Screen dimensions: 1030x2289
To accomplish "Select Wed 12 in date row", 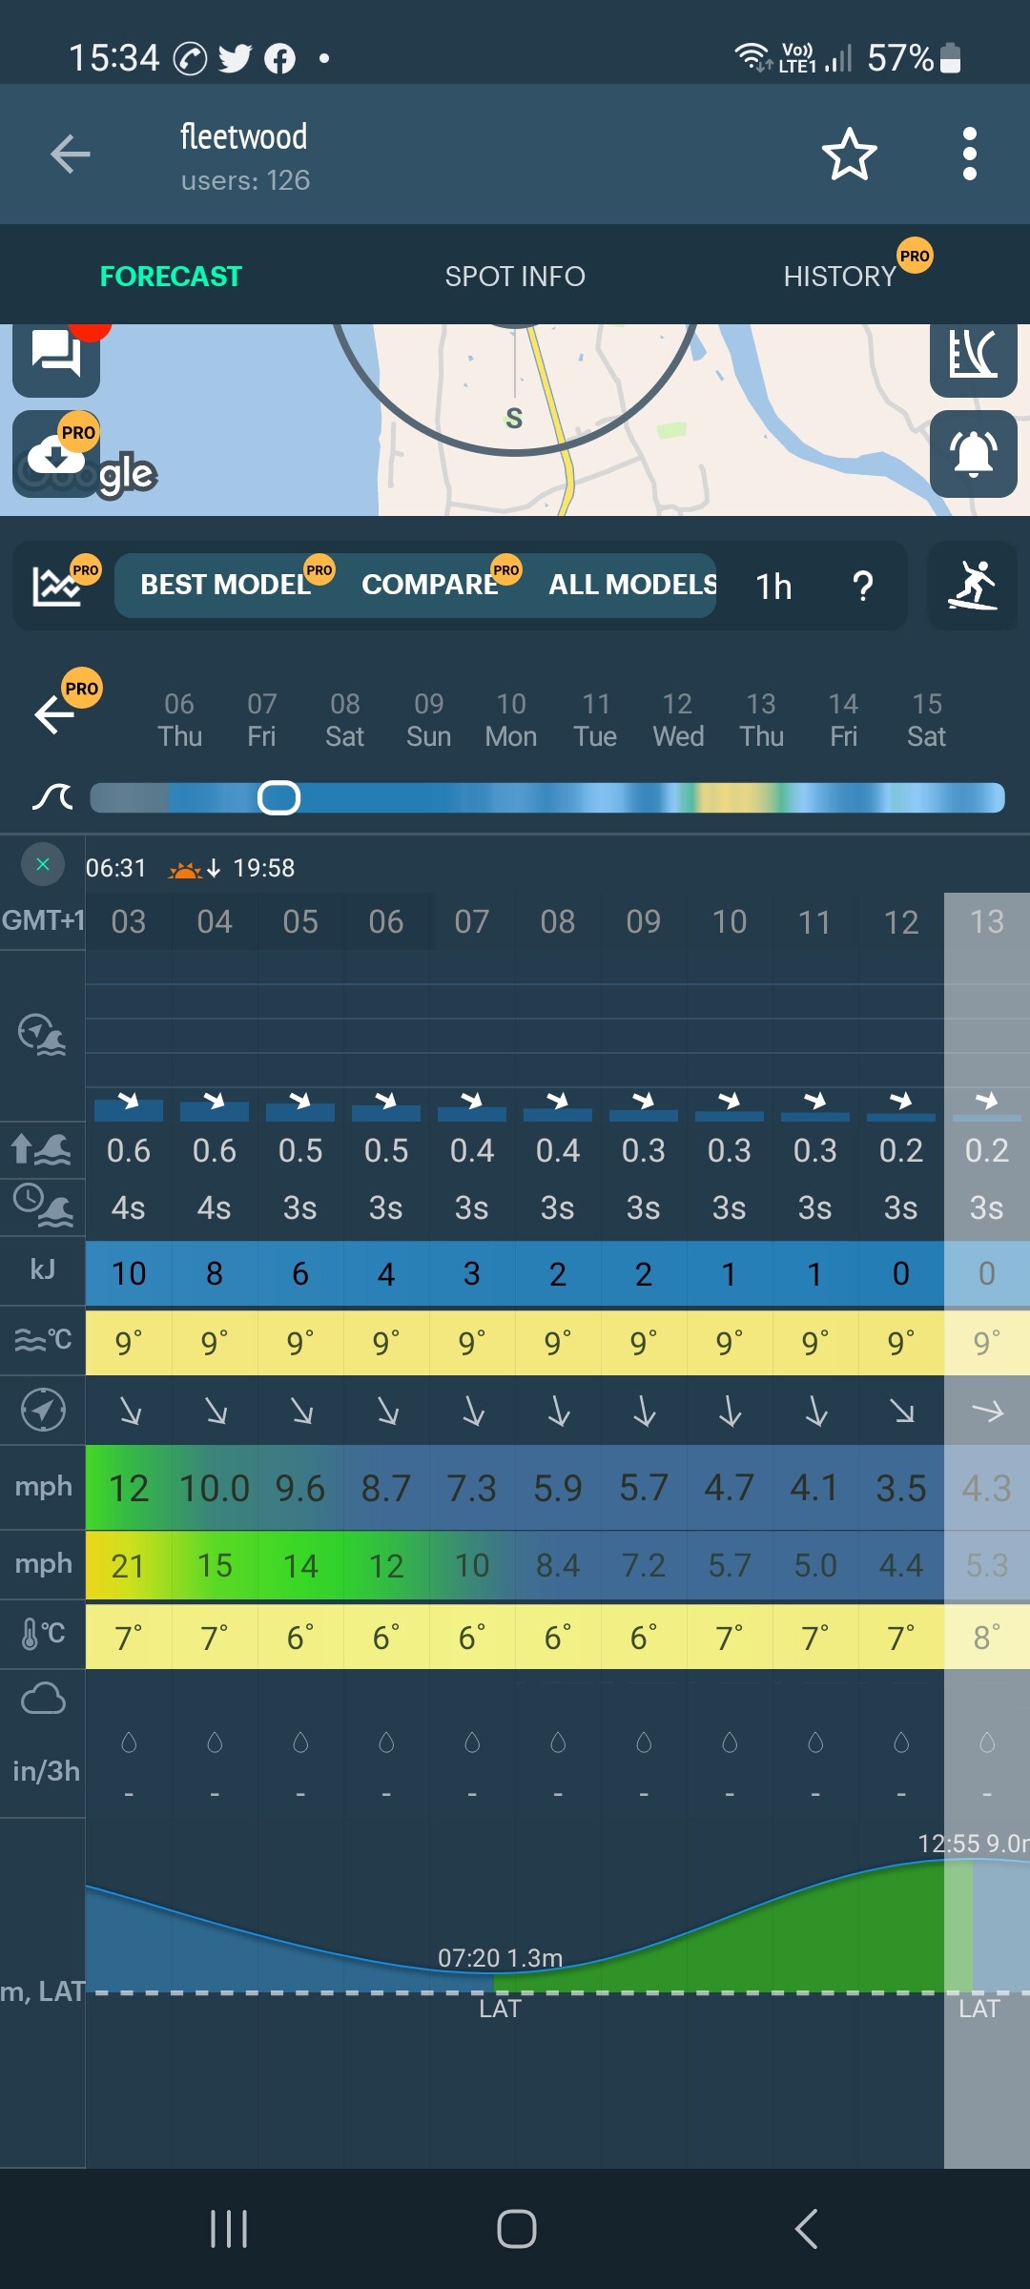I will 678,720.
